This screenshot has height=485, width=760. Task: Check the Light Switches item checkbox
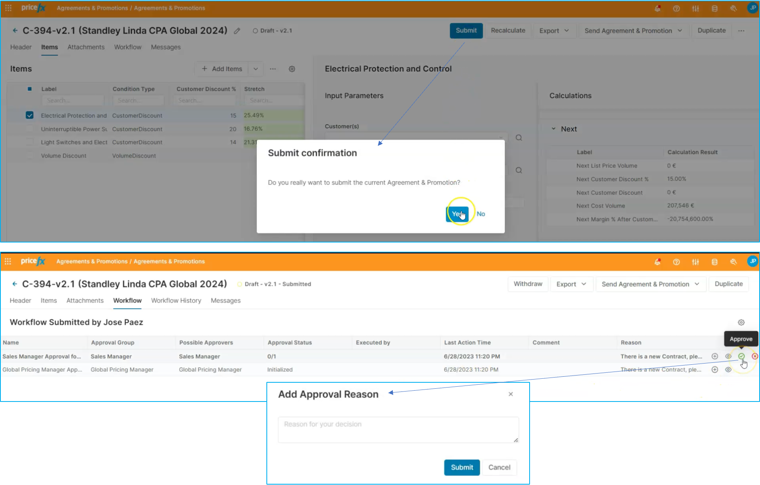pyautogui.click(x=30, y=142)
